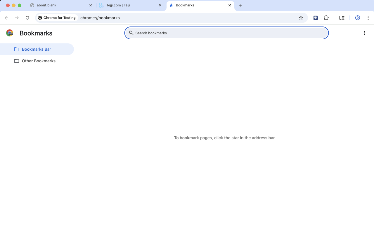Open the Extensions puzzle-piece icon
The height and width of the screenshot is (233, 374).
[326, 18]
